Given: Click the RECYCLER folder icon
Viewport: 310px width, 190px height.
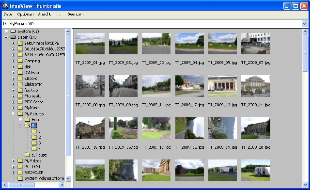Looking at the screenshot, I should click(20, 173).
